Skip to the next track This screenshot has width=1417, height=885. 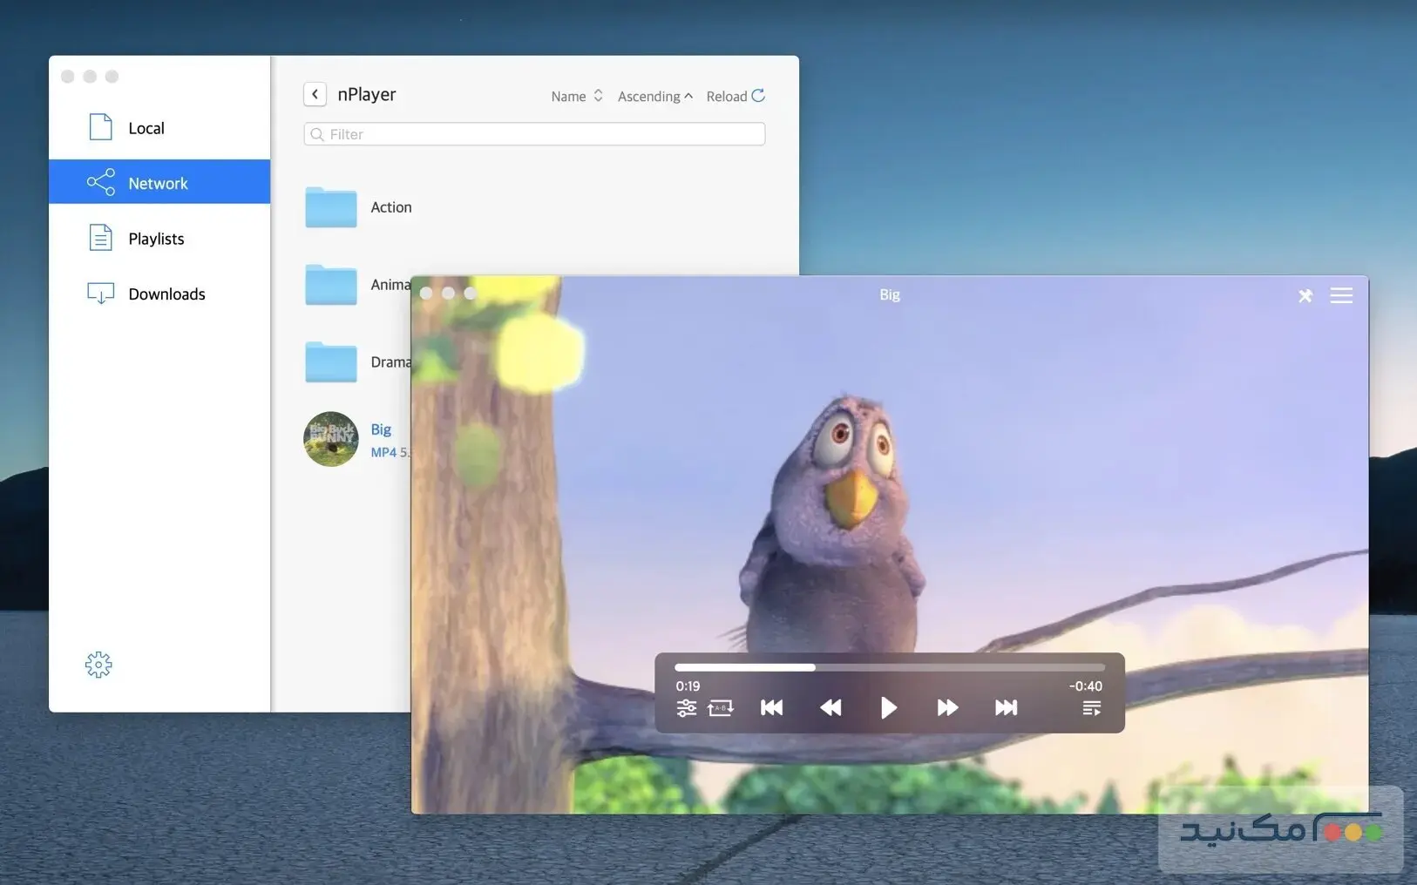coord(1006,708)
